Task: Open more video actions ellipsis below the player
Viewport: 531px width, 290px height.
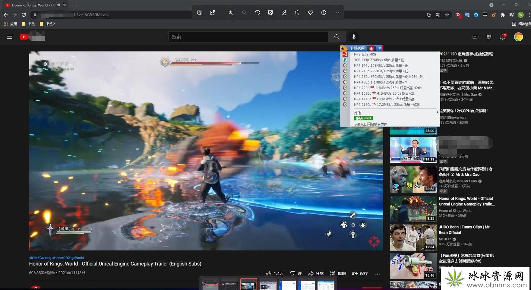Action: (378, 274)
